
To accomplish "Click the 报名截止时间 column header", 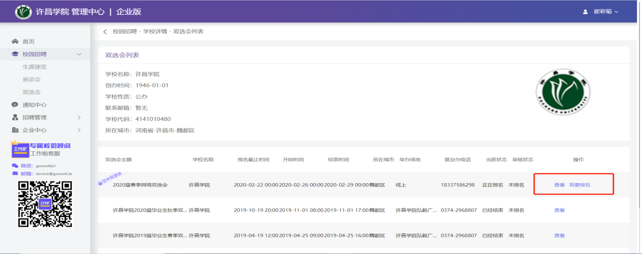I will [x=253, y=159].
